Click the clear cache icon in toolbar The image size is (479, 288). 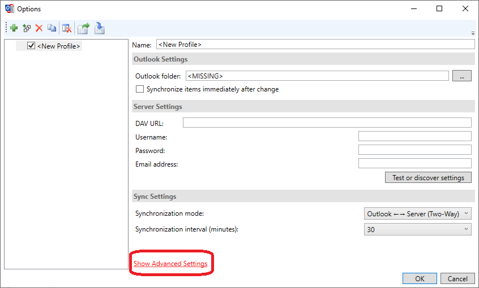(67, 28)
